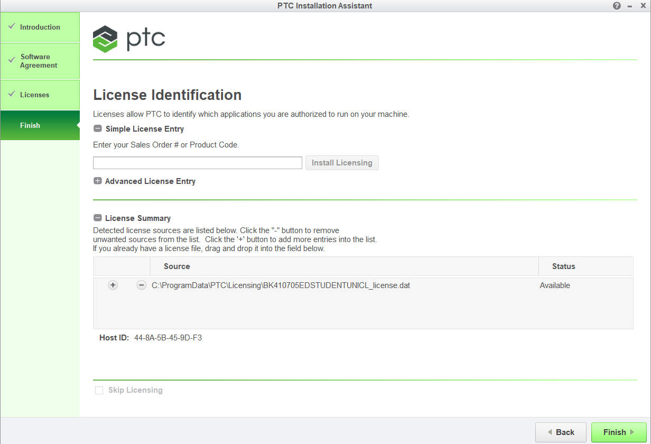
Task: Click the Sales Order number input field
Action: (197, 162)
